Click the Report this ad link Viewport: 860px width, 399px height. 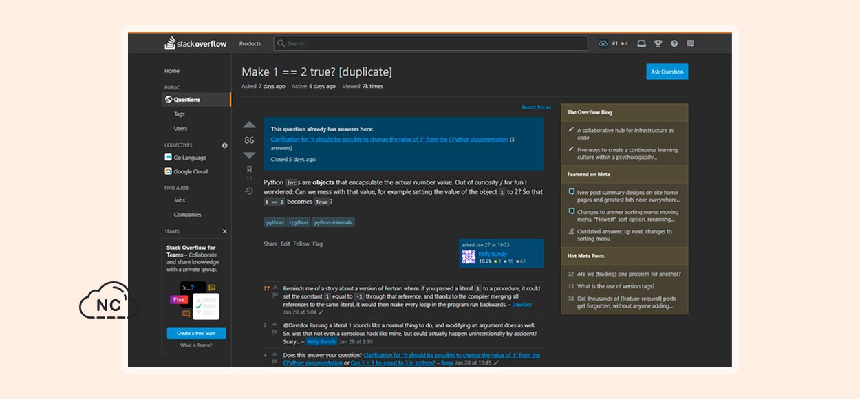pos(536,107)
